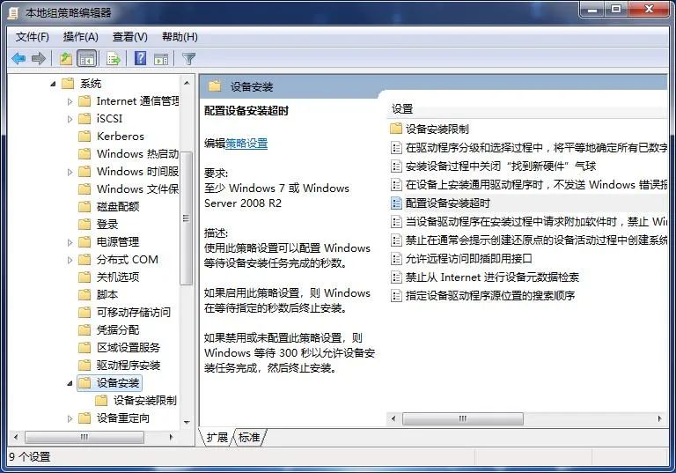The width and height of the screenshot is (676, 473).
Task: Click policy icon of 配置设备安装超时 row
Action: coord(396,203)
